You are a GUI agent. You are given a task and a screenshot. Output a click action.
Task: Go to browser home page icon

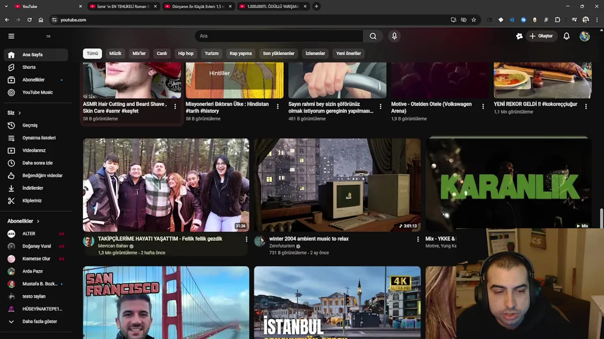[41, 20]
